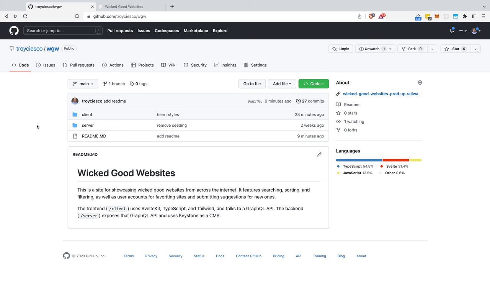Screen dimensions: 490x299
Task: Open the railway production website link
Action: (382, 94)
